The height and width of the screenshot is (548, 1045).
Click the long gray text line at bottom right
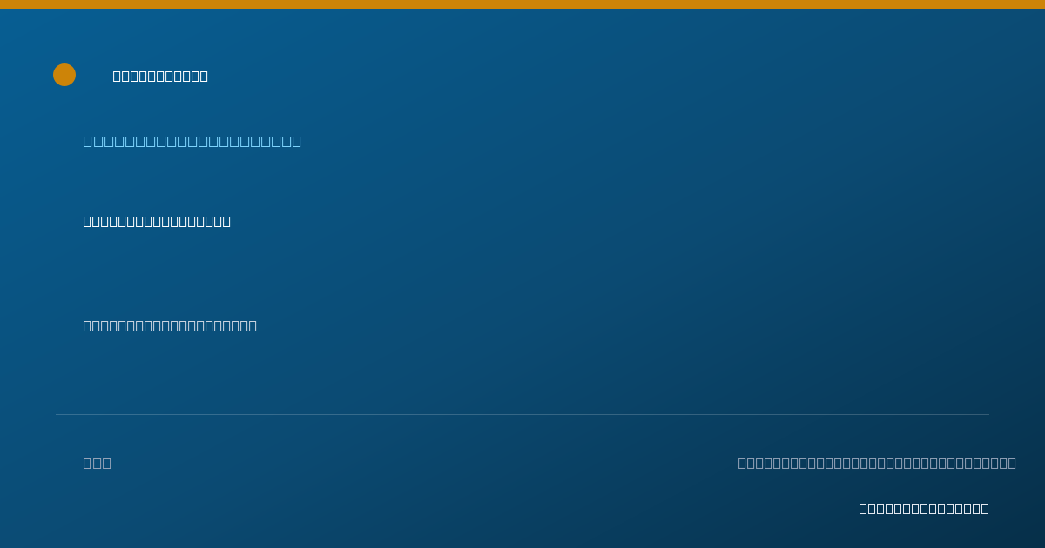point(877,463)
